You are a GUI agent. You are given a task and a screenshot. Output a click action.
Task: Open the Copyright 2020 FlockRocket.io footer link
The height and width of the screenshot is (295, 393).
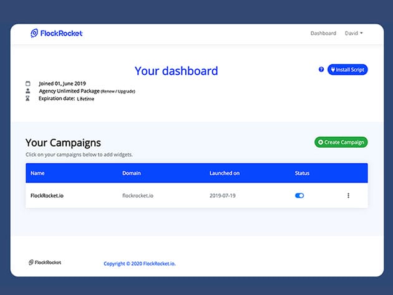140,264
